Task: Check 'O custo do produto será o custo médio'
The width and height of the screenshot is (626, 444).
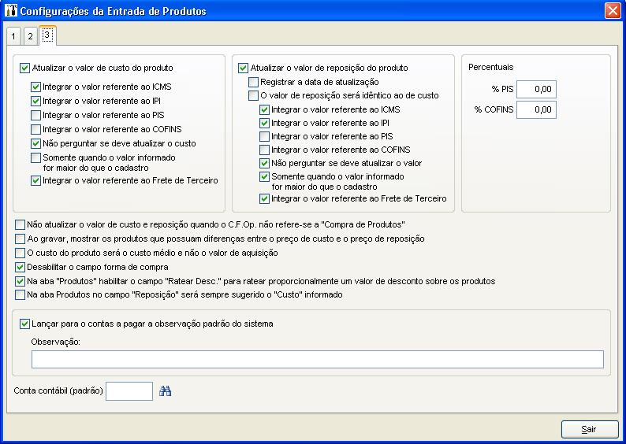Action: [20, 253]
